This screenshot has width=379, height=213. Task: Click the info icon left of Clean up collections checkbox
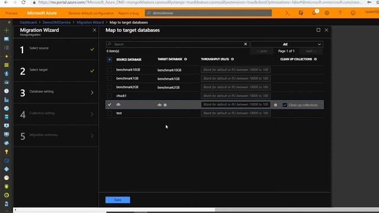click(x=275, y=105)
